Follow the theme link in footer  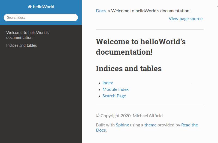click(150, 125)
